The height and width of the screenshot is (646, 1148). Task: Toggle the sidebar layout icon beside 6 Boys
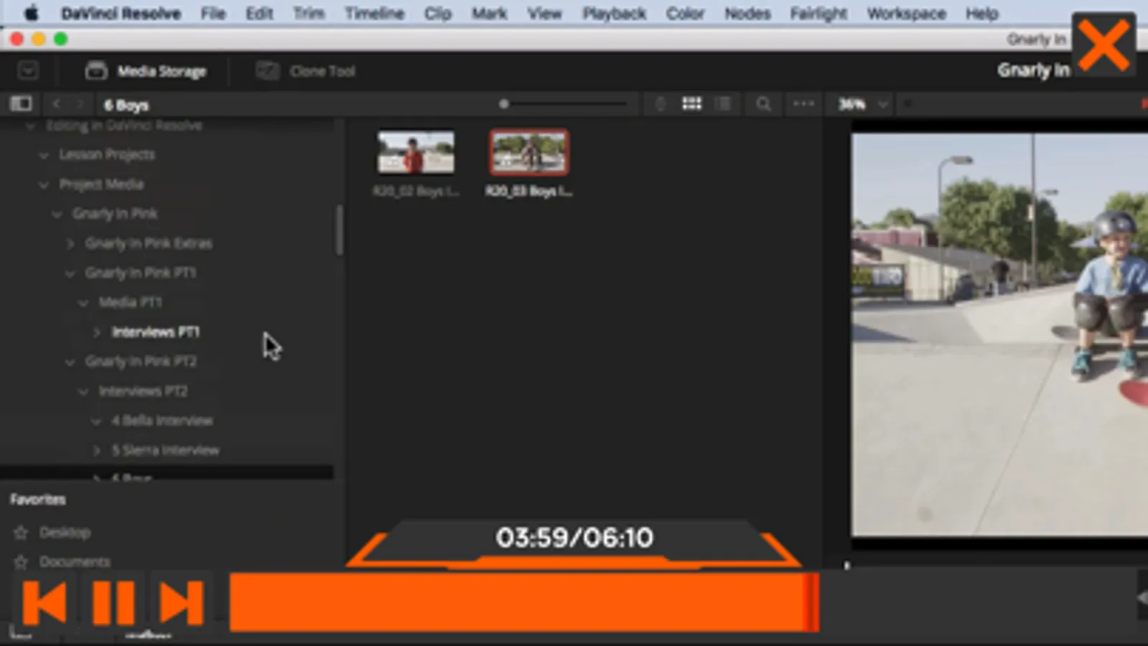pos(21,104)
